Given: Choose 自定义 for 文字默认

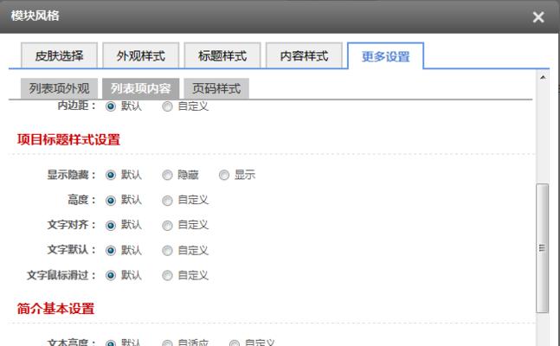Looking at the screenshot, I should [x=167, y=250].
